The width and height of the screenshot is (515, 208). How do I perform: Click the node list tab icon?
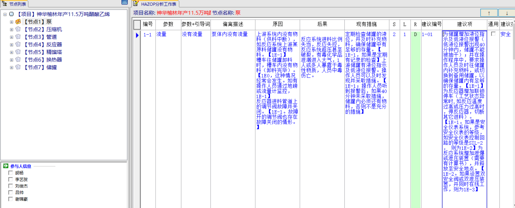[x=4, y=4]
